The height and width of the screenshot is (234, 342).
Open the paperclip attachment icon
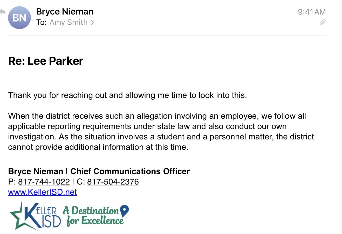323,23
